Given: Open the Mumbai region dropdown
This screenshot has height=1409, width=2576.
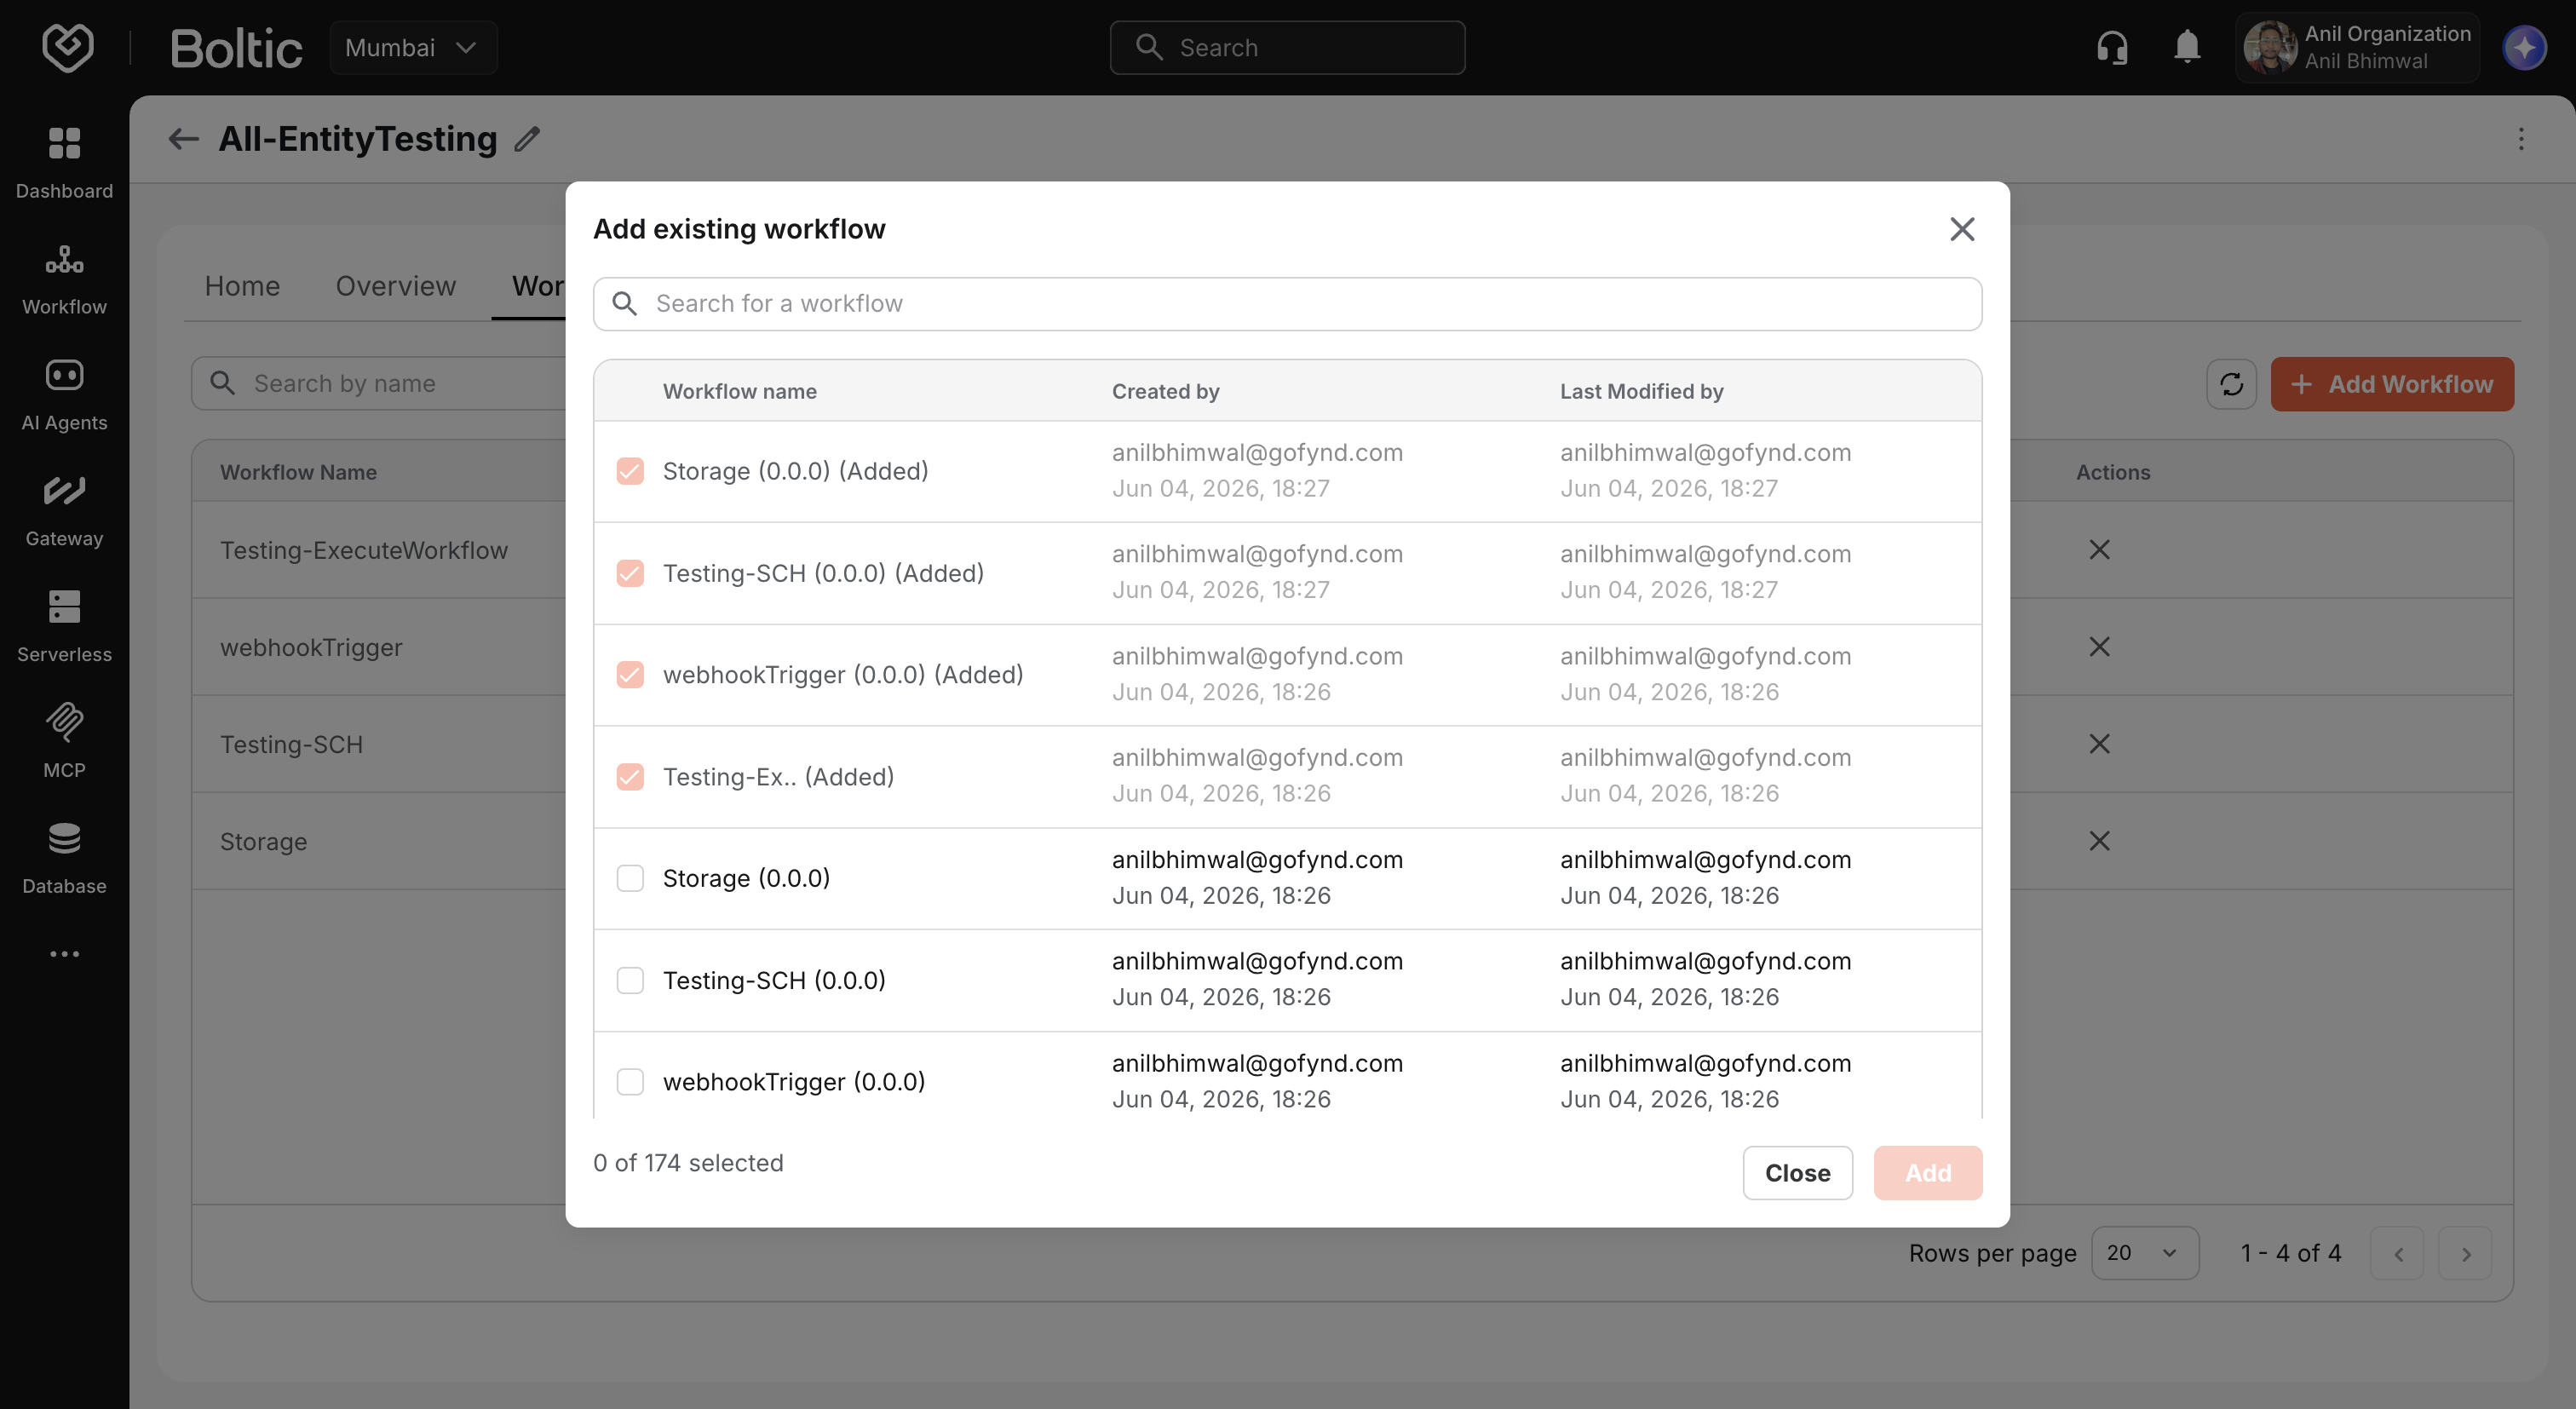Looking at the screenshot, I should coord(413,47).
